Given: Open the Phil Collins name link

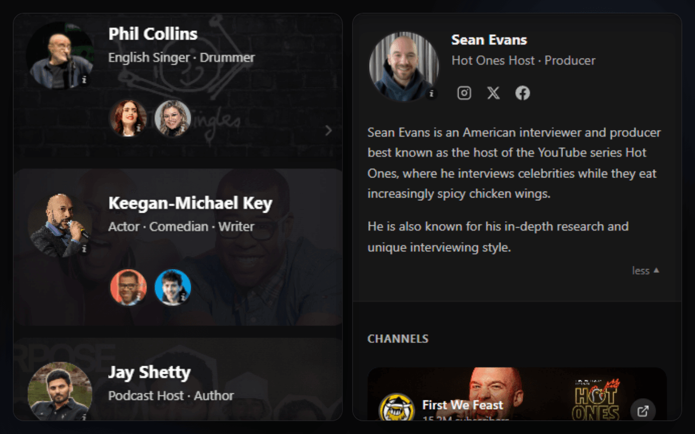Looking at the screenshot, I should [153, 34].
